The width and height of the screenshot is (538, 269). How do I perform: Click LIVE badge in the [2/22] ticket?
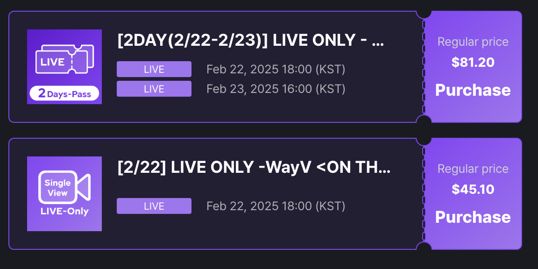(154, 206)
